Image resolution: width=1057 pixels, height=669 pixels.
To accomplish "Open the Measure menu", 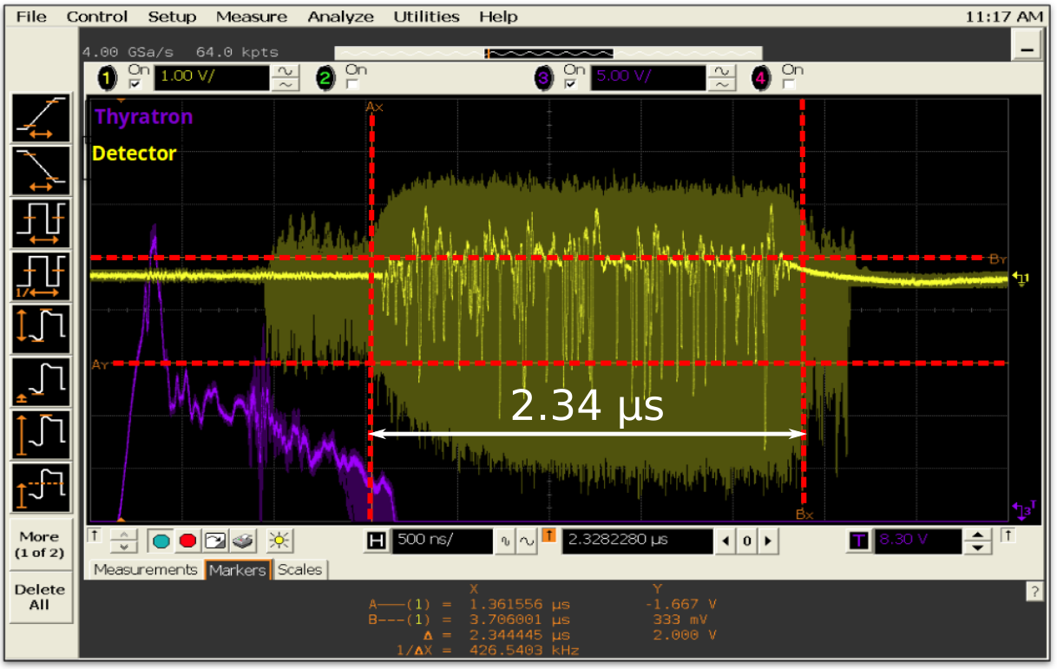I will [x=252, y=16].
